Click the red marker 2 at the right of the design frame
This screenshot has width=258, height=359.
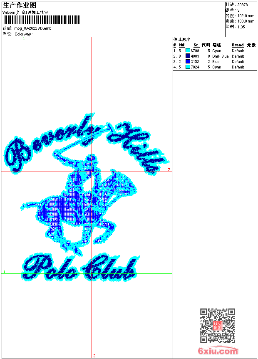[169, 169]
